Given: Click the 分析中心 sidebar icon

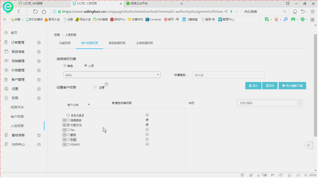Looking at the screenshot, I should coord(6,144).
